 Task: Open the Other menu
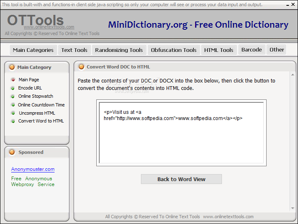[x=277, y=50]
